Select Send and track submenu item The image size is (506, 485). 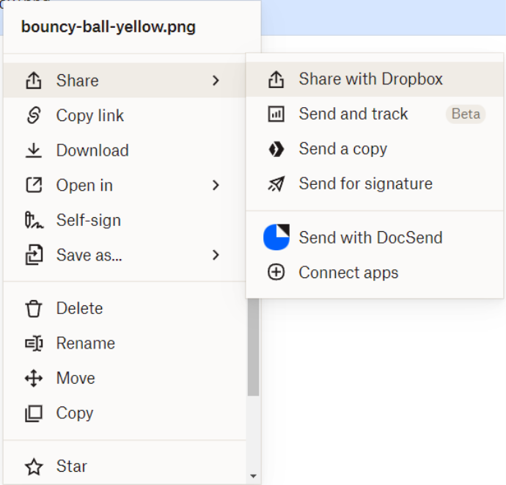tap(375, 114)
